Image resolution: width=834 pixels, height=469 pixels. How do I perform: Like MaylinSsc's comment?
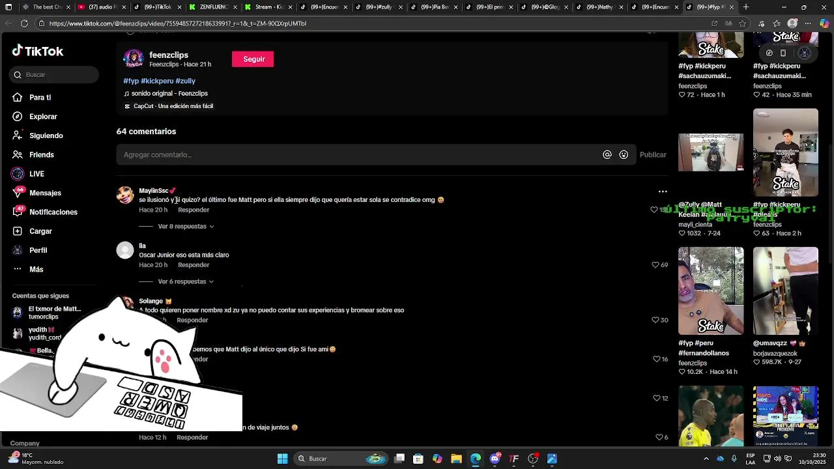[654, 210]
